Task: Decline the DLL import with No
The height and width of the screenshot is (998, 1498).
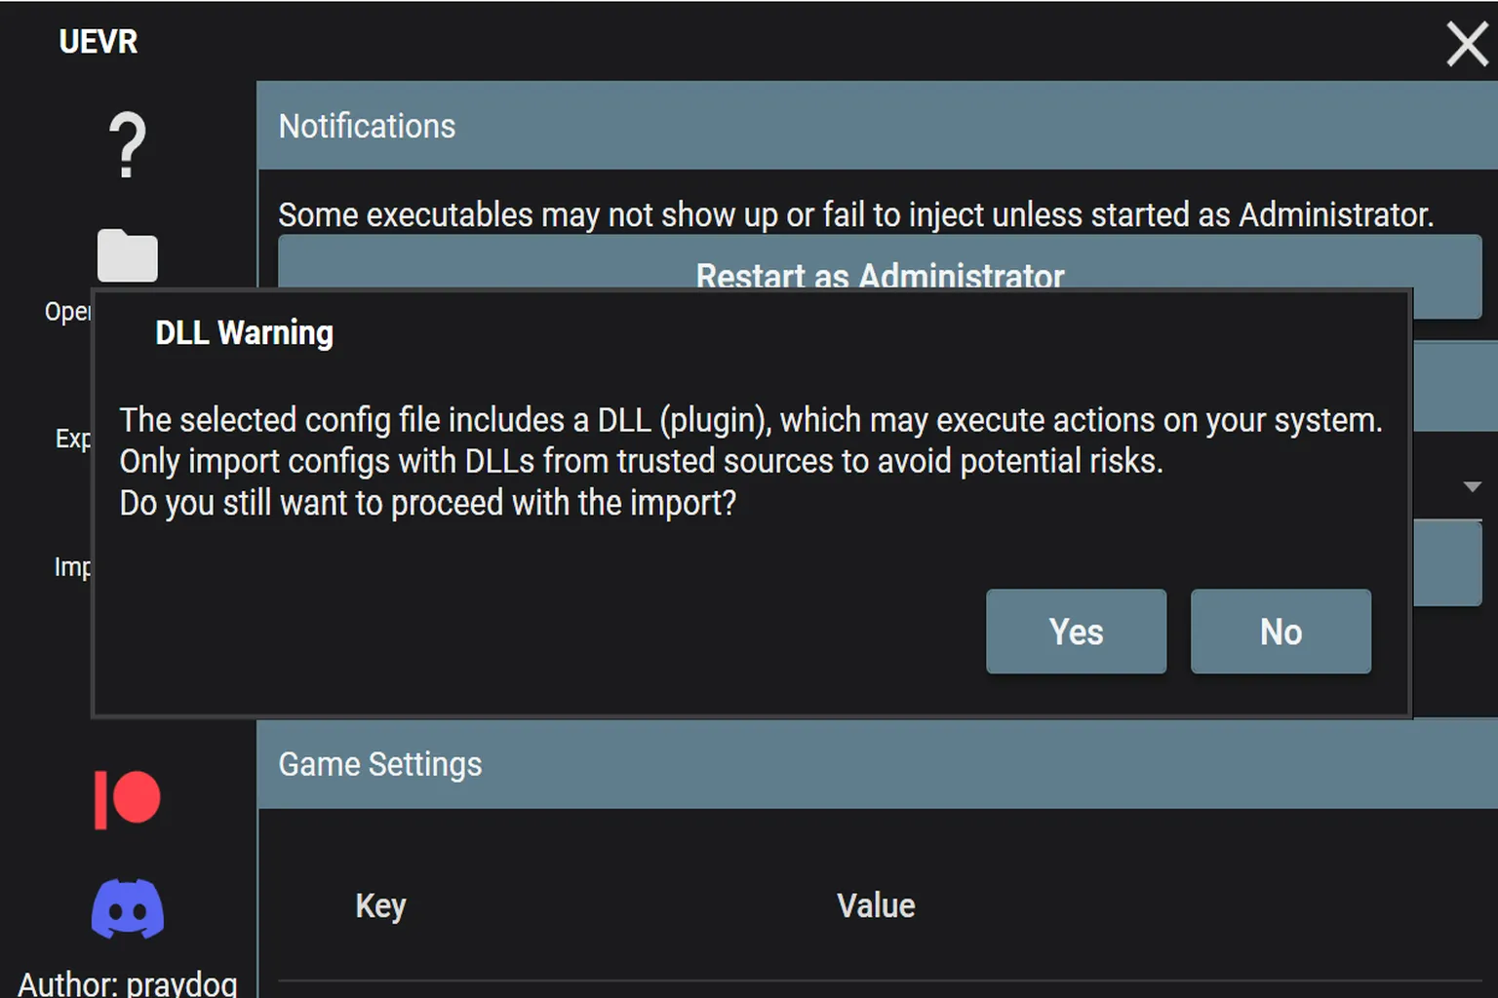Action: [1281, 632]
